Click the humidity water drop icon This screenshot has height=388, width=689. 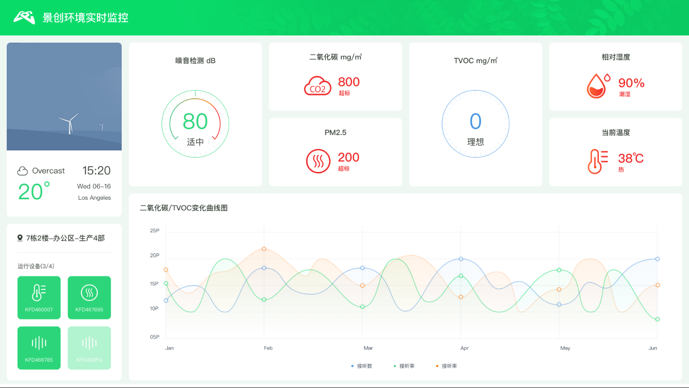click(599, 86)
